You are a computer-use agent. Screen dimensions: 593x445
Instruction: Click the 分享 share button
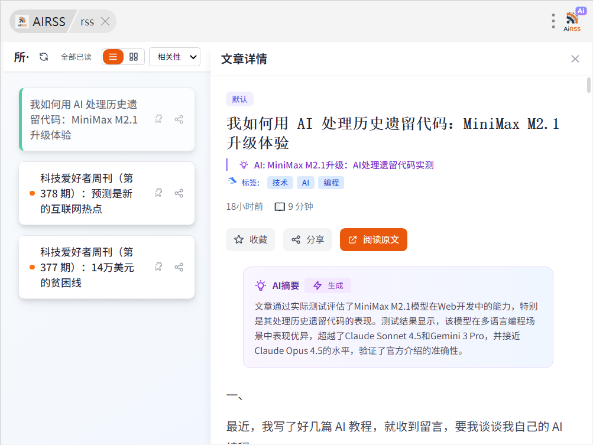pos(307,240)
